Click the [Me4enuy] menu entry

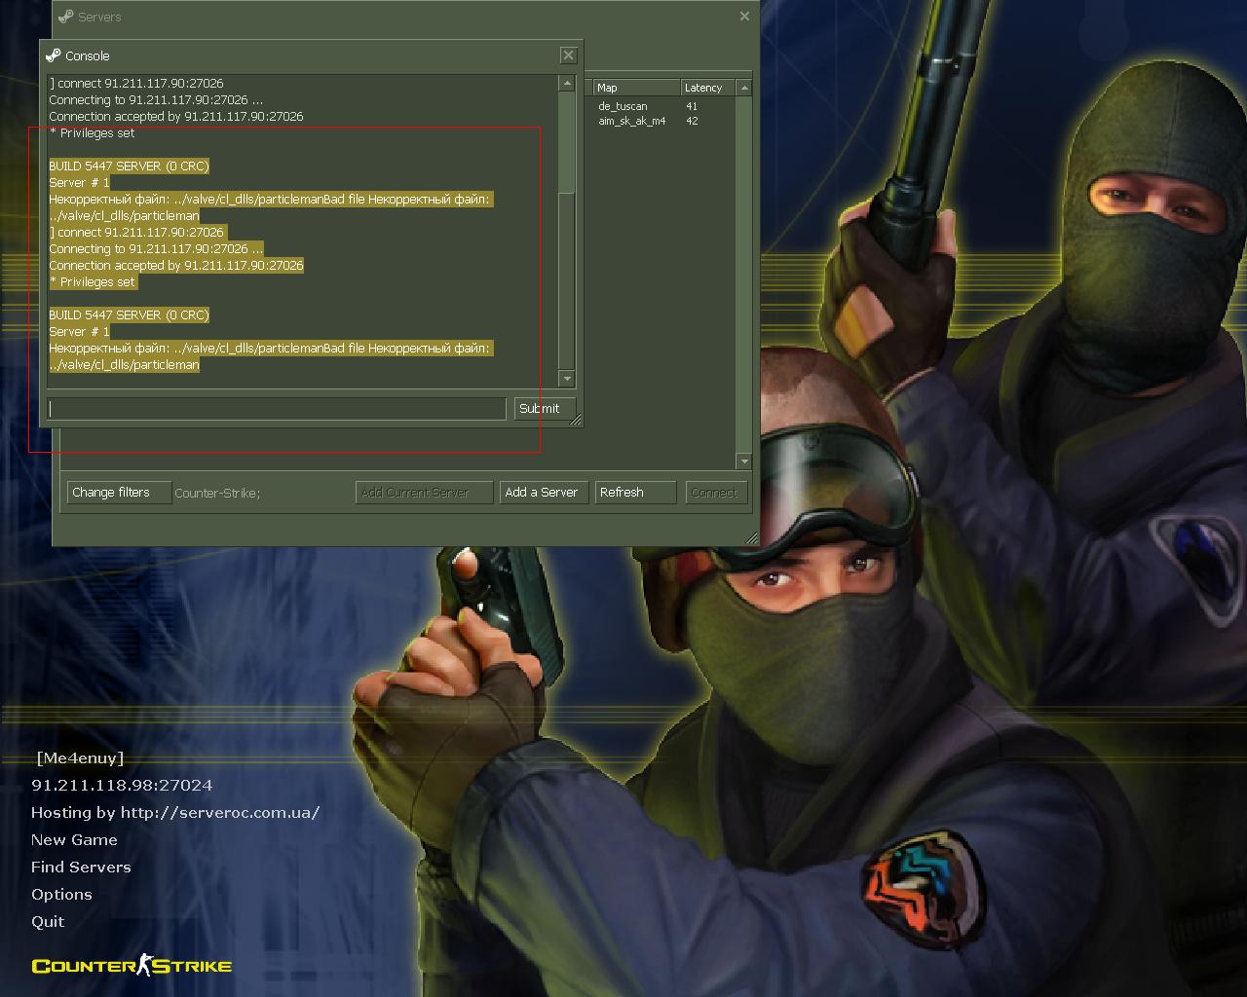pyautogui.click(x=80, y=758)
